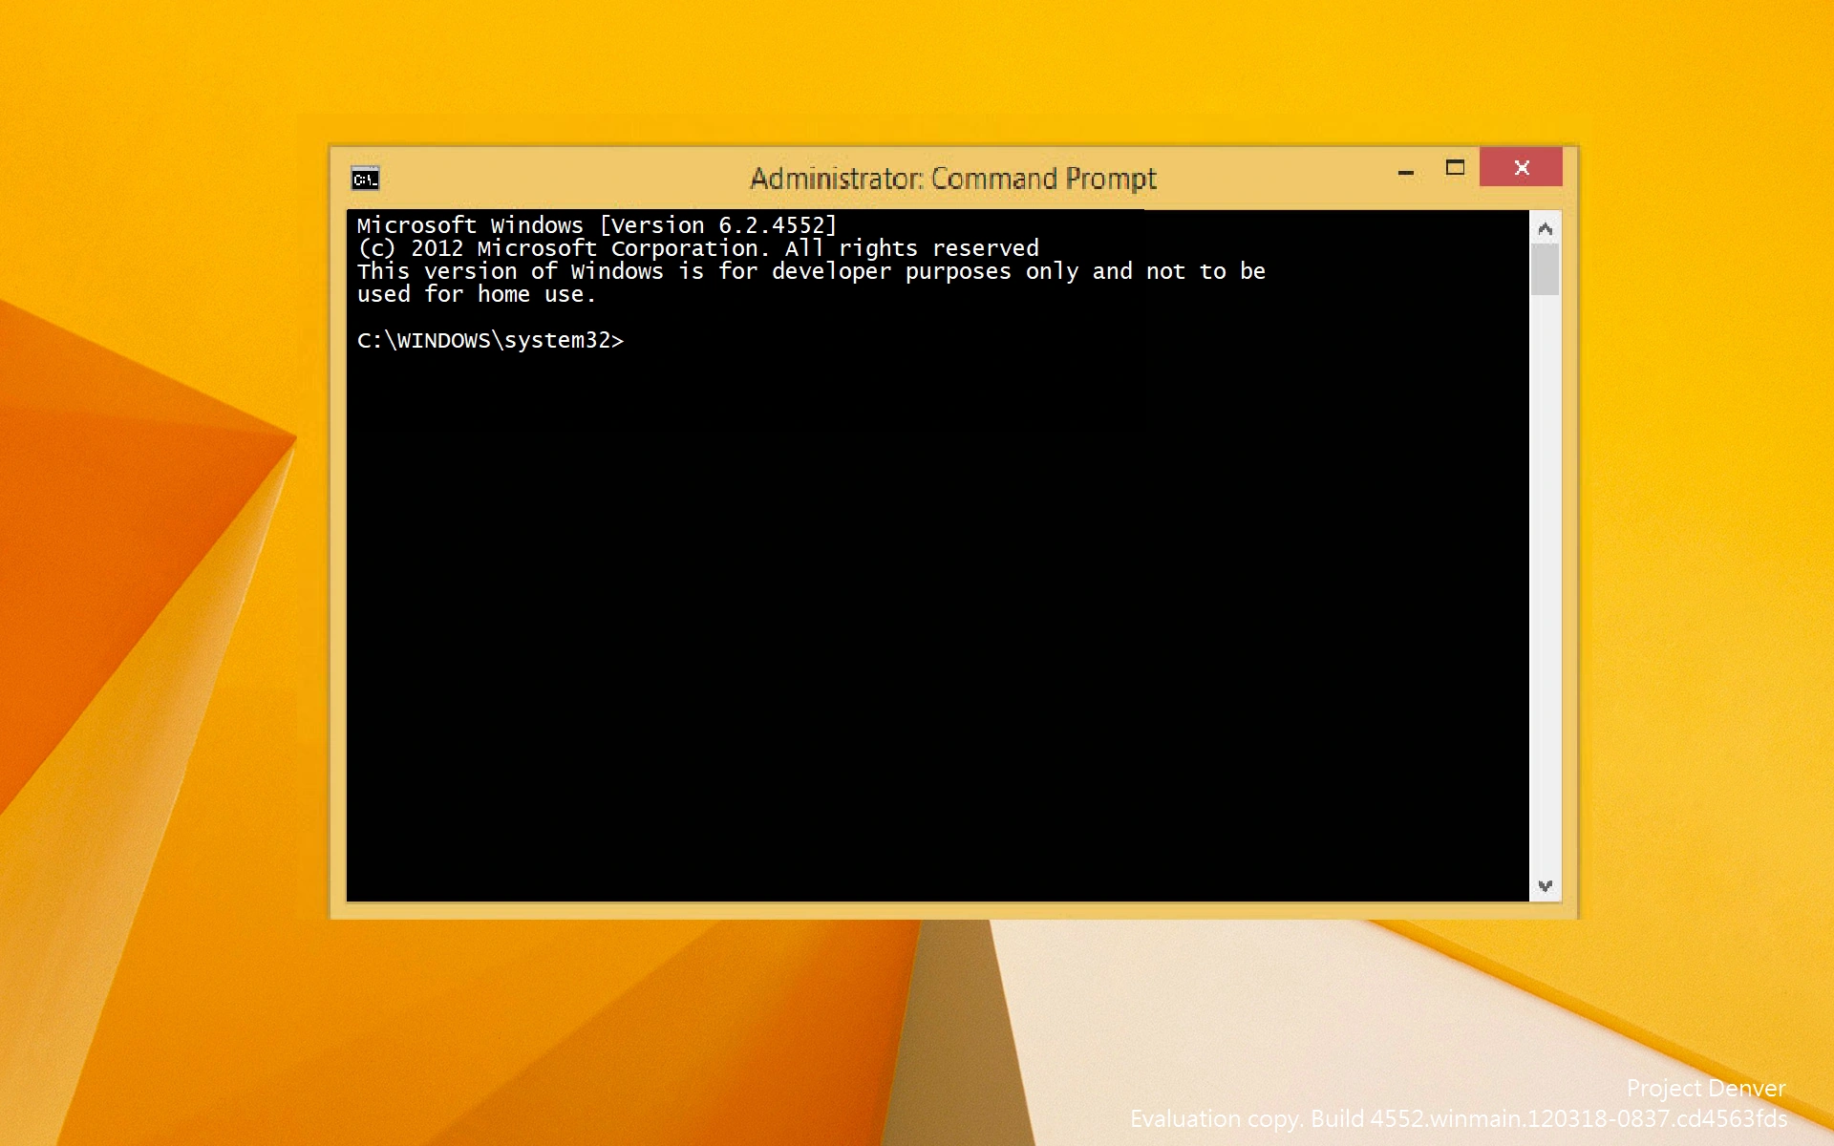1834x1146 pixels.
Task: Maximize the Command Prompt window
Action: pos(1455,168)
